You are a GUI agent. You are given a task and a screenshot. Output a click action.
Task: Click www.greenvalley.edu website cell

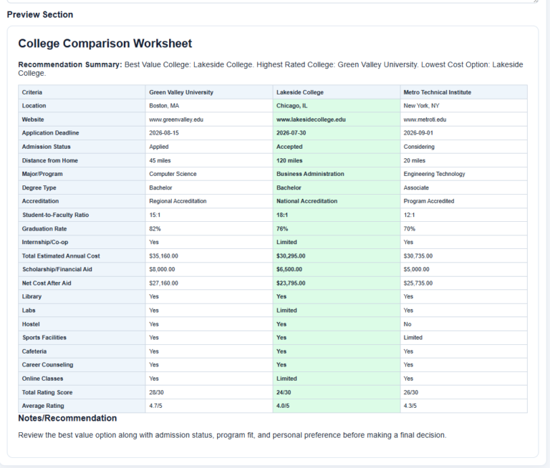click(x=209, y=120)
